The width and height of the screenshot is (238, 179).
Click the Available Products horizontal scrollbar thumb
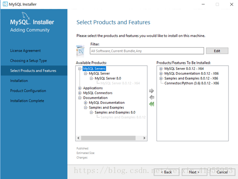[108, 138]
